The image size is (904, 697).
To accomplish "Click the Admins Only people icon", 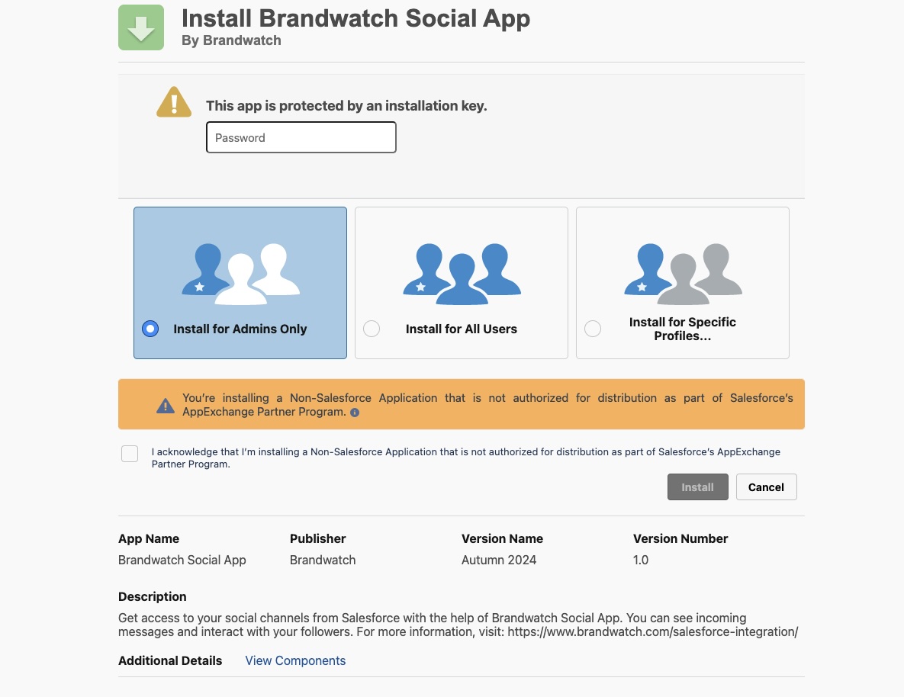I will click(x=240, y=274).
